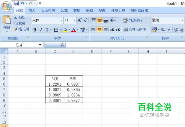
Task: Apply comma thousands separator style
Action: (169, 30)
